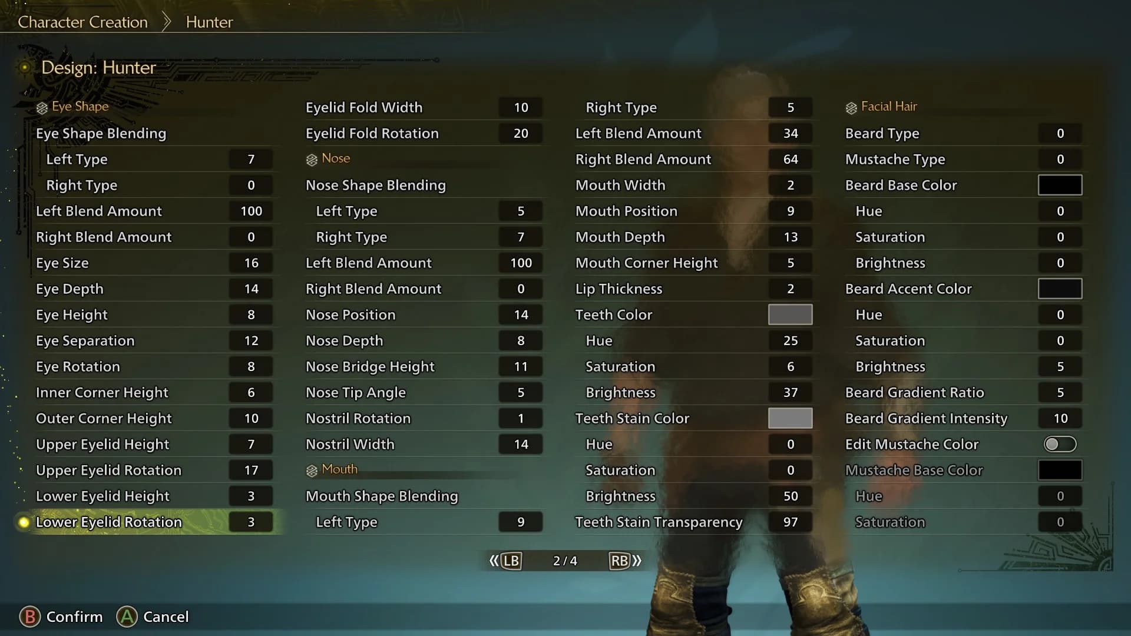The image size is (1131, 636).
Task: Expand Nose Shape Blending section
Action: point(376,185)
